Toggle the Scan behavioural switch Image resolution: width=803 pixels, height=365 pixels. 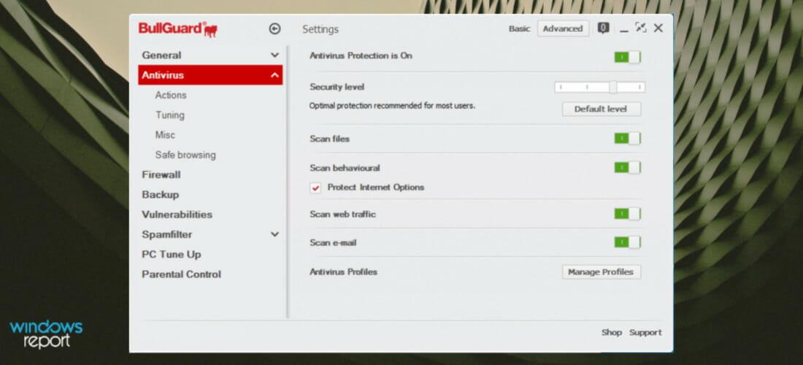pyautogui.click(x=627, y=167)
